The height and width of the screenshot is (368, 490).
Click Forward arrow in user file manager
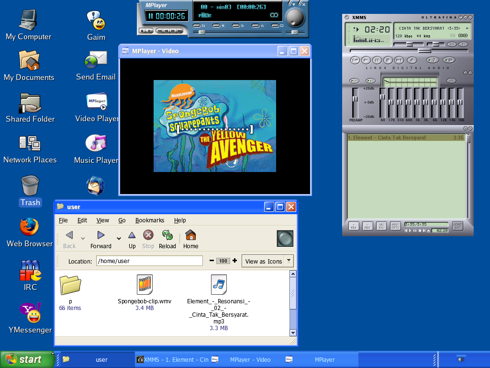coord(100,240)
